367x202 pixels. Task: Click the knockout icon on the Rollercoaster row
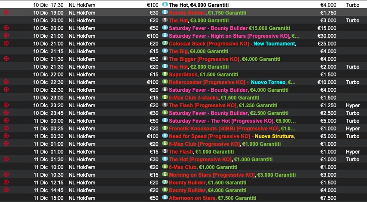tap(6, 82)
